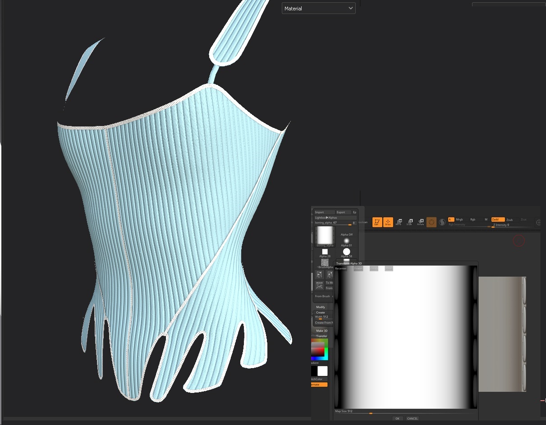Adjust the Map Size slider
This screenshot has height=425, width=546.
[371, 413]
